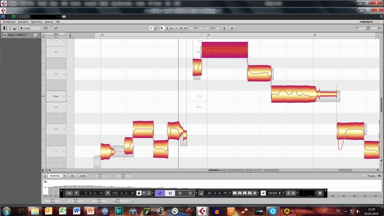Click the G# 4 pitch value field
This screenshot has width=384, height=216.
[x=196, y=28]
